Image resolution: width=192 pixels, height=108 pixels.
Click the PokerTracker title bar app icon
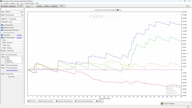pos(1,1)
